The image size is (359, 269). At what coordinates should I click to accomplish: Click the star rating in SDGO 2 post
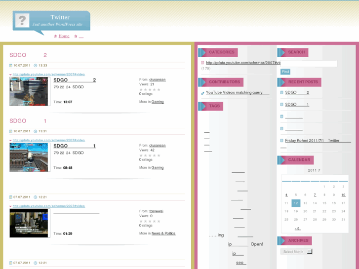(x=150, y=89)
